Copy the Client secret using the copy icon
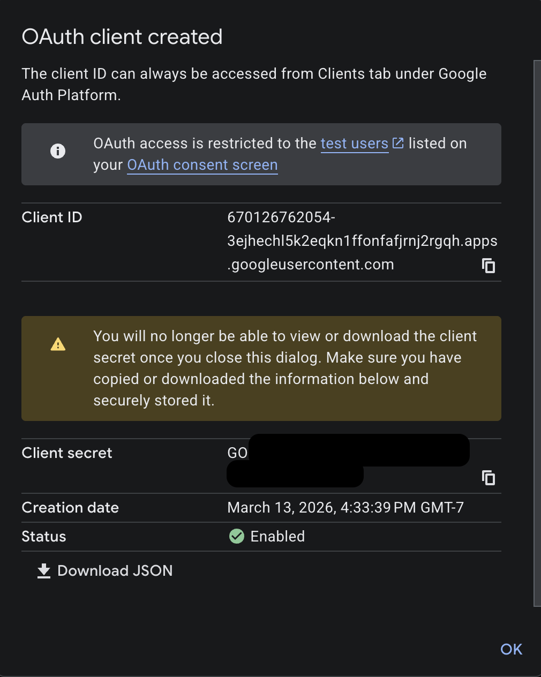Screen dimensions: 541x677 click(x=489, y=478)
